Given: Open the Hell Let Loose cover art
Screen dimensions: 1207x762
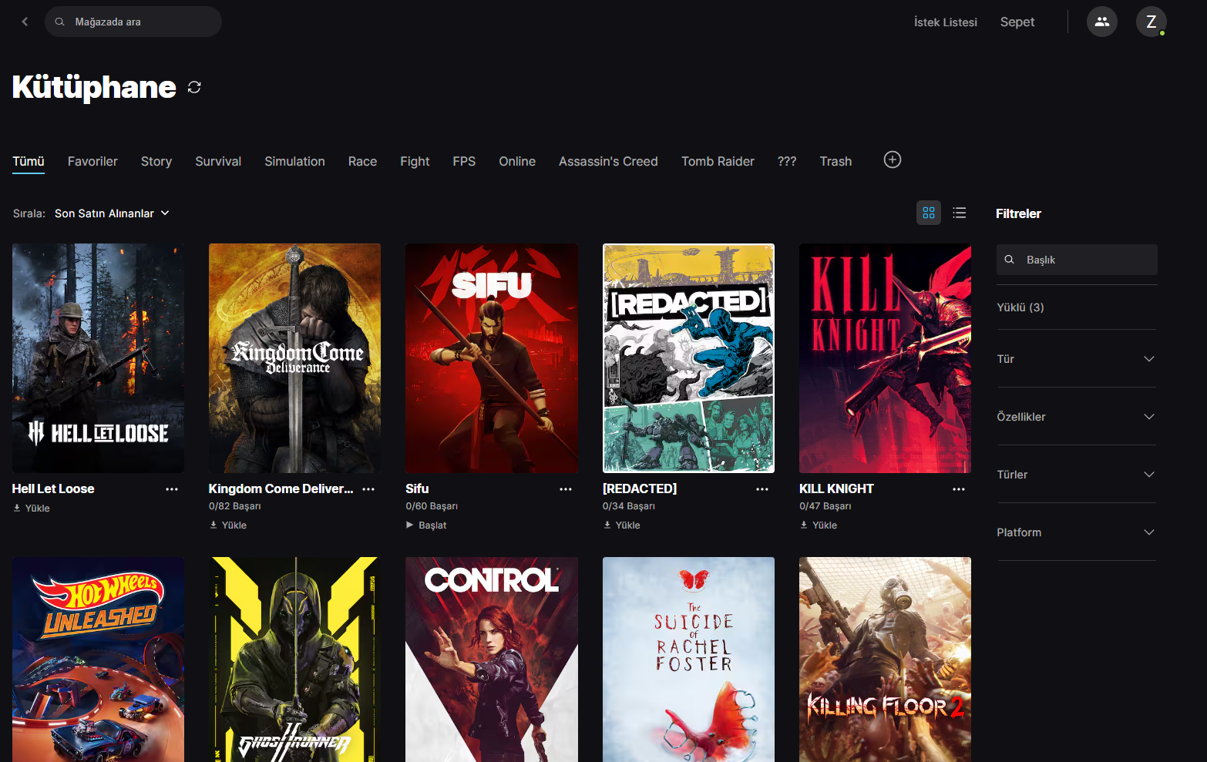Looking at the screenshot, I should (x=98, y=358).
